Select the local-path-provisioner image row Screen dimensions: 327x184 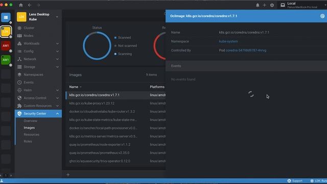pos(115,128)
